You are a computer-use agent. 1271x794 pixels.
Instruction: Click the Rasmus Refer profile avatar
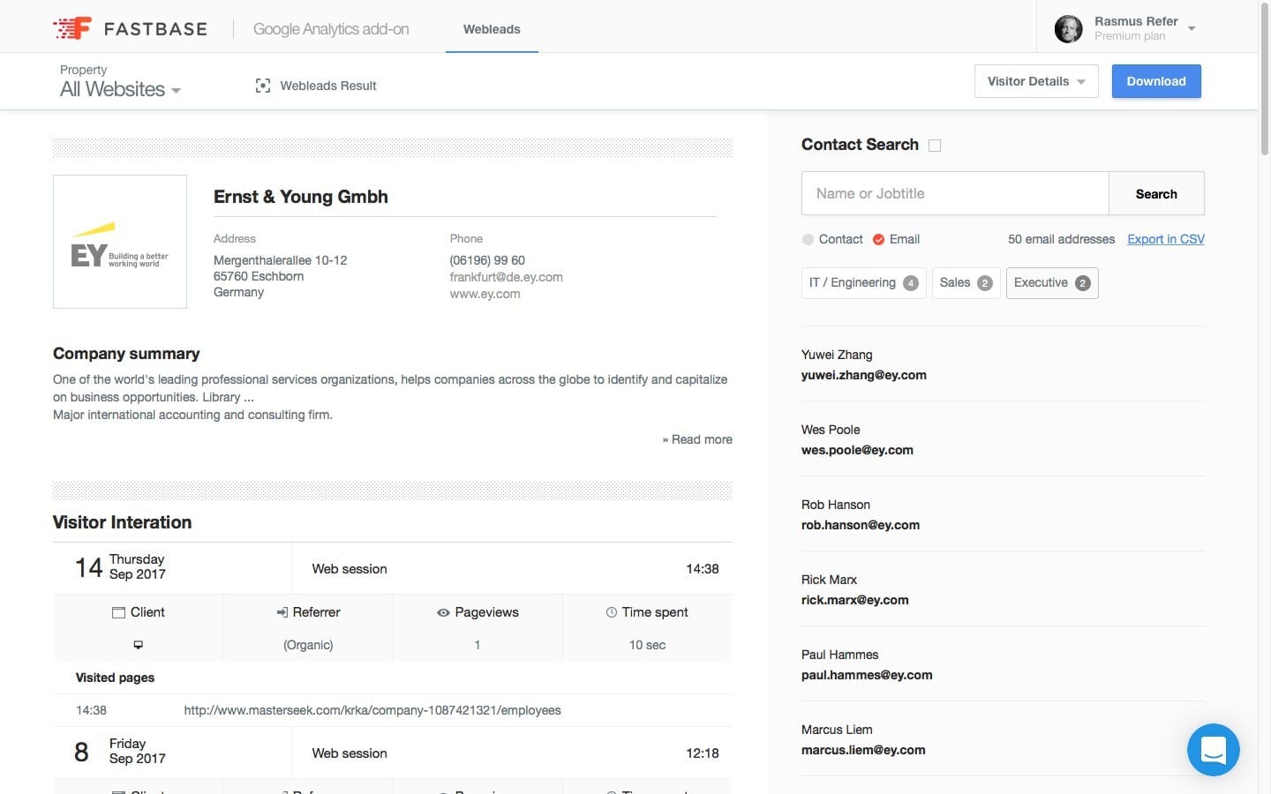(x=1068, y=28)
